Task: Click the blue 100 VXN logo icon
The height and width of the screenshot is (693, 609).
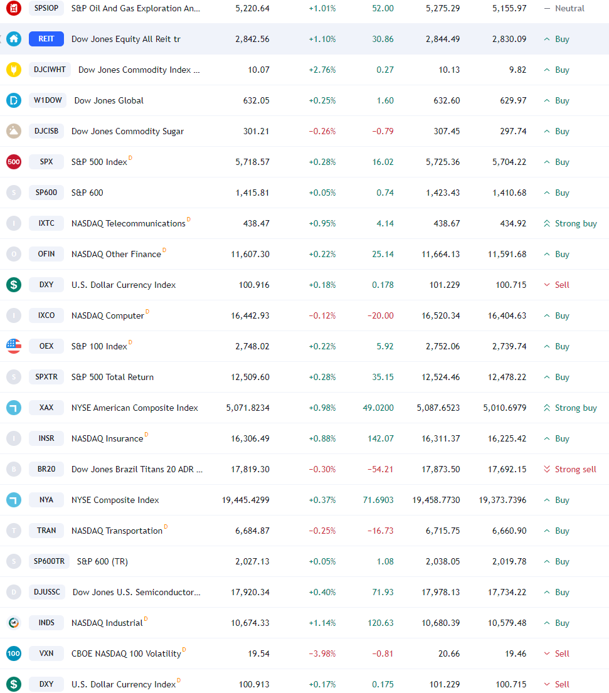Action: 14,653
